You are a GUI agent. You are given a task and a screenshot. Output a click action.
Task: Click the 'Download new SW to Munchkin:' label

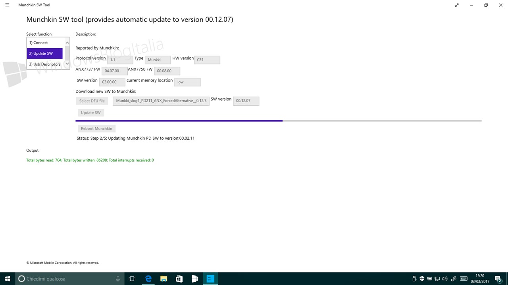[106, 91]
